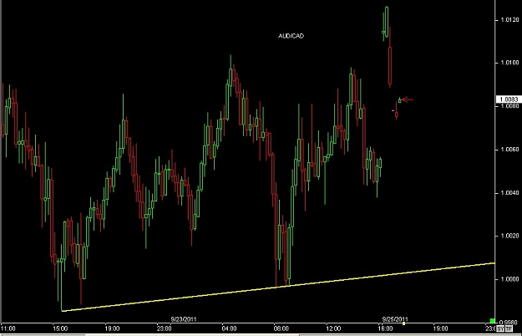Image resolution: width=522 pixels, height=336 pixels.
Task: Click the 1.0000 price axis label
Action: pyautogui.click(x=509, y=279)
